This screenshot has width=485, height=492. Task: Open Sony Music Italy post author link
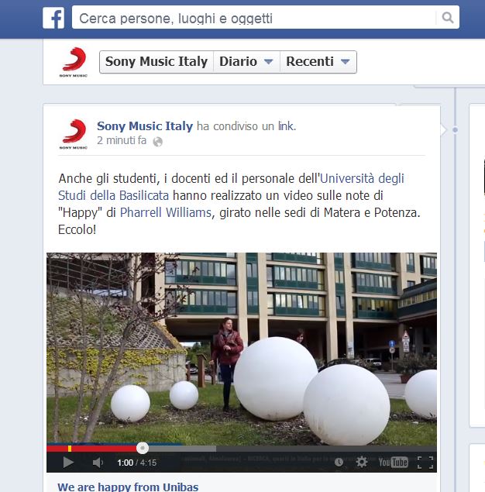145,126
